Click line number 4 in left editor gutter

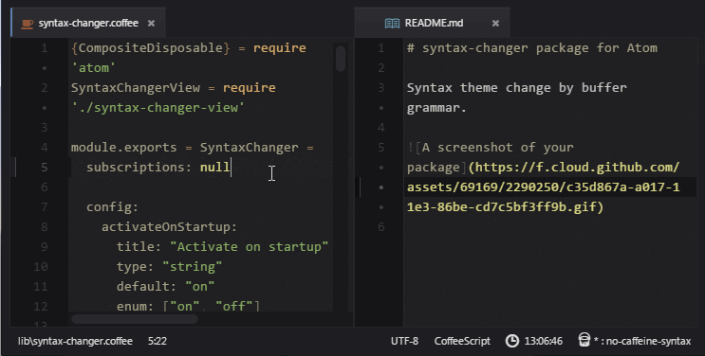[x=44, y=148]
